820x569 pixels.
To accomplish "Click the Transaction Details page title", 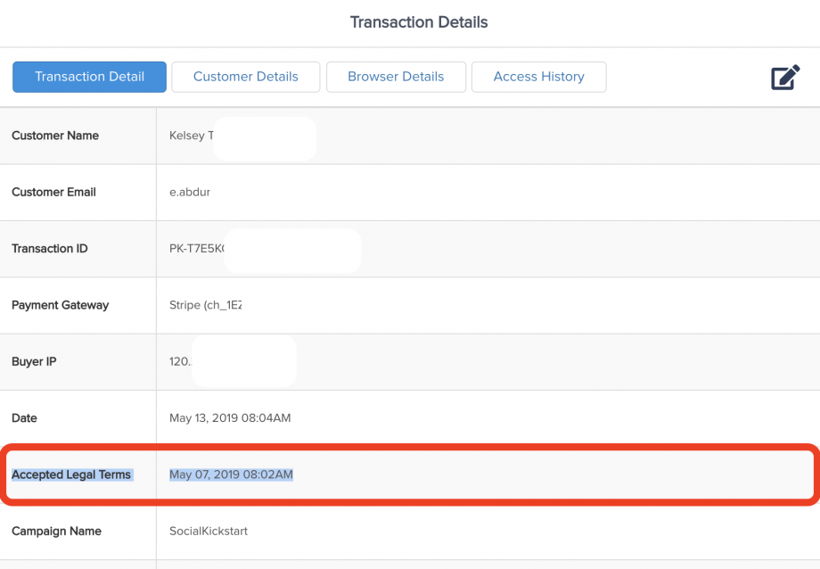I will click(419, 22).
